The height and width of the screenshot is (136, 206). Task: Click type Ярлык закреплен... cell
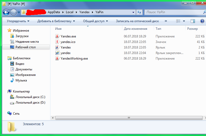point(169,53)
